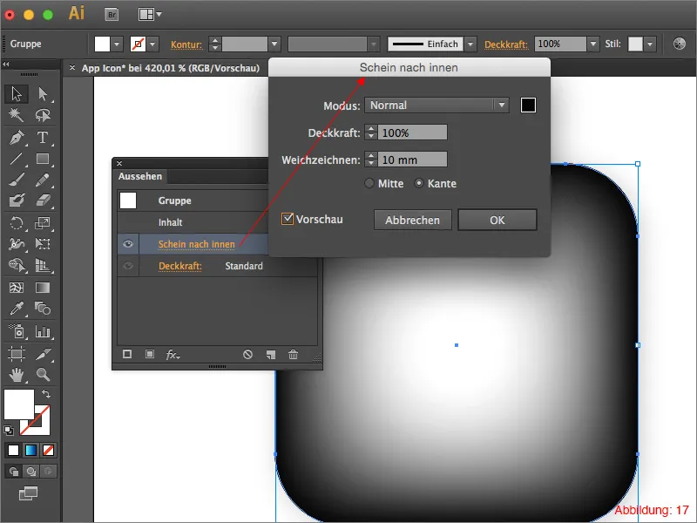Swap fill and stroke colors arrow
This screenshot has height=523, width=697.
46,394
